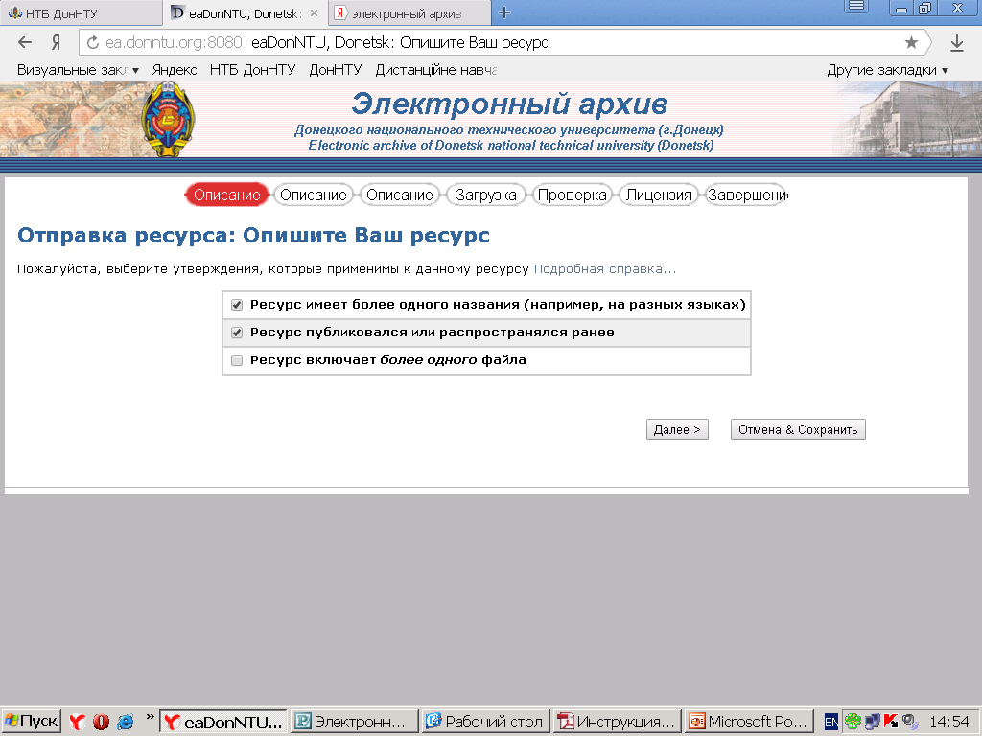Switch to Microsoft PowerPoint taskbar window

click(749, 722)
